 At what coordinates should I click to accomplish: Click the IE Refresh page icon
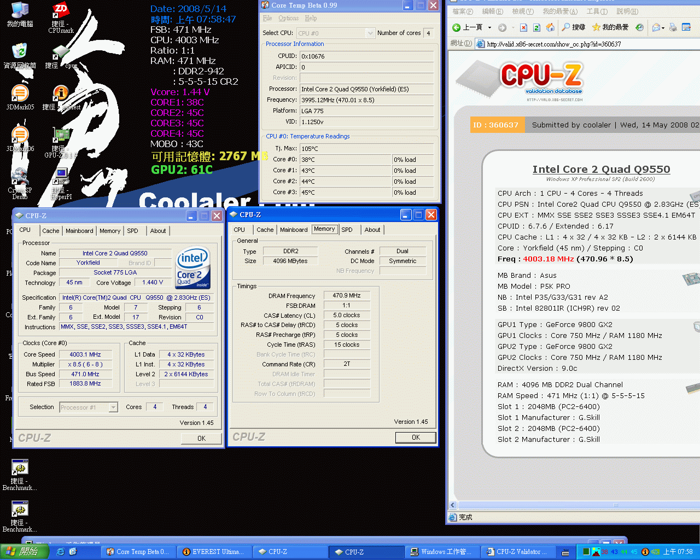[536, 27]
